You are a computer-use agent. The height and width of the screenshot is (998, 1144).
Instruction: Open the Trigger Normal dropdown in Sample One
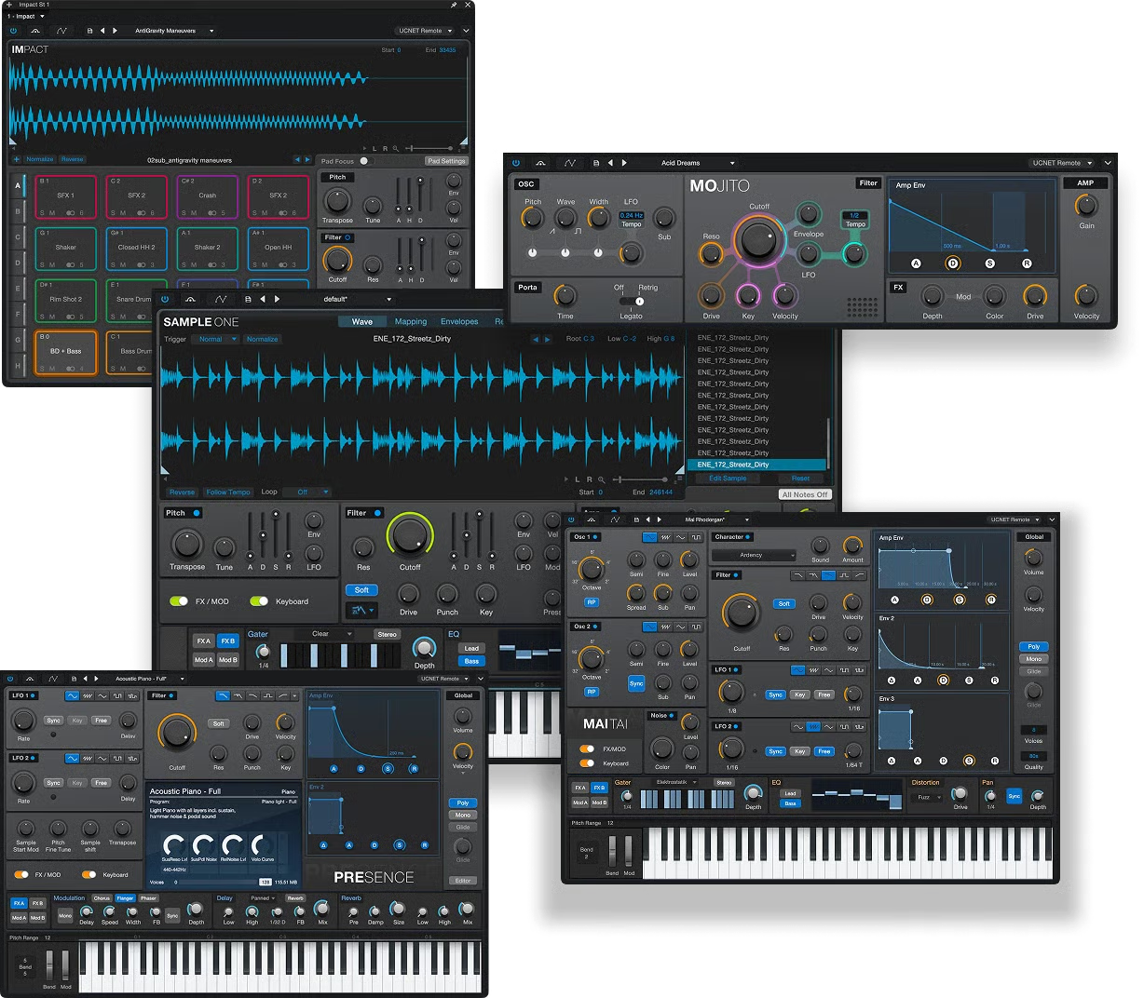point(215,339)
